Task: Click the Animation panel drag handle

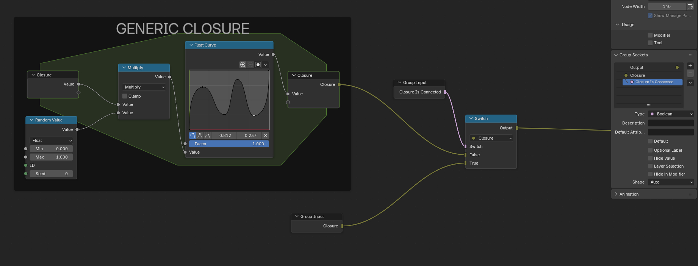Action: pyautogui.click(x=691, y=194)
